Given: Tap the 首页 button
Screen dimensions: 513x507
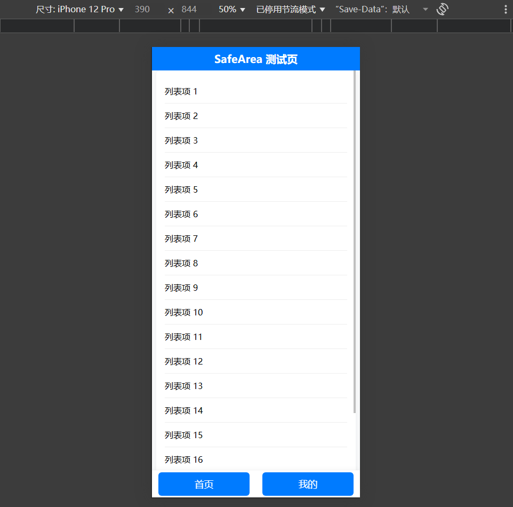Looking at the screenshot, I should coord(204,484).
